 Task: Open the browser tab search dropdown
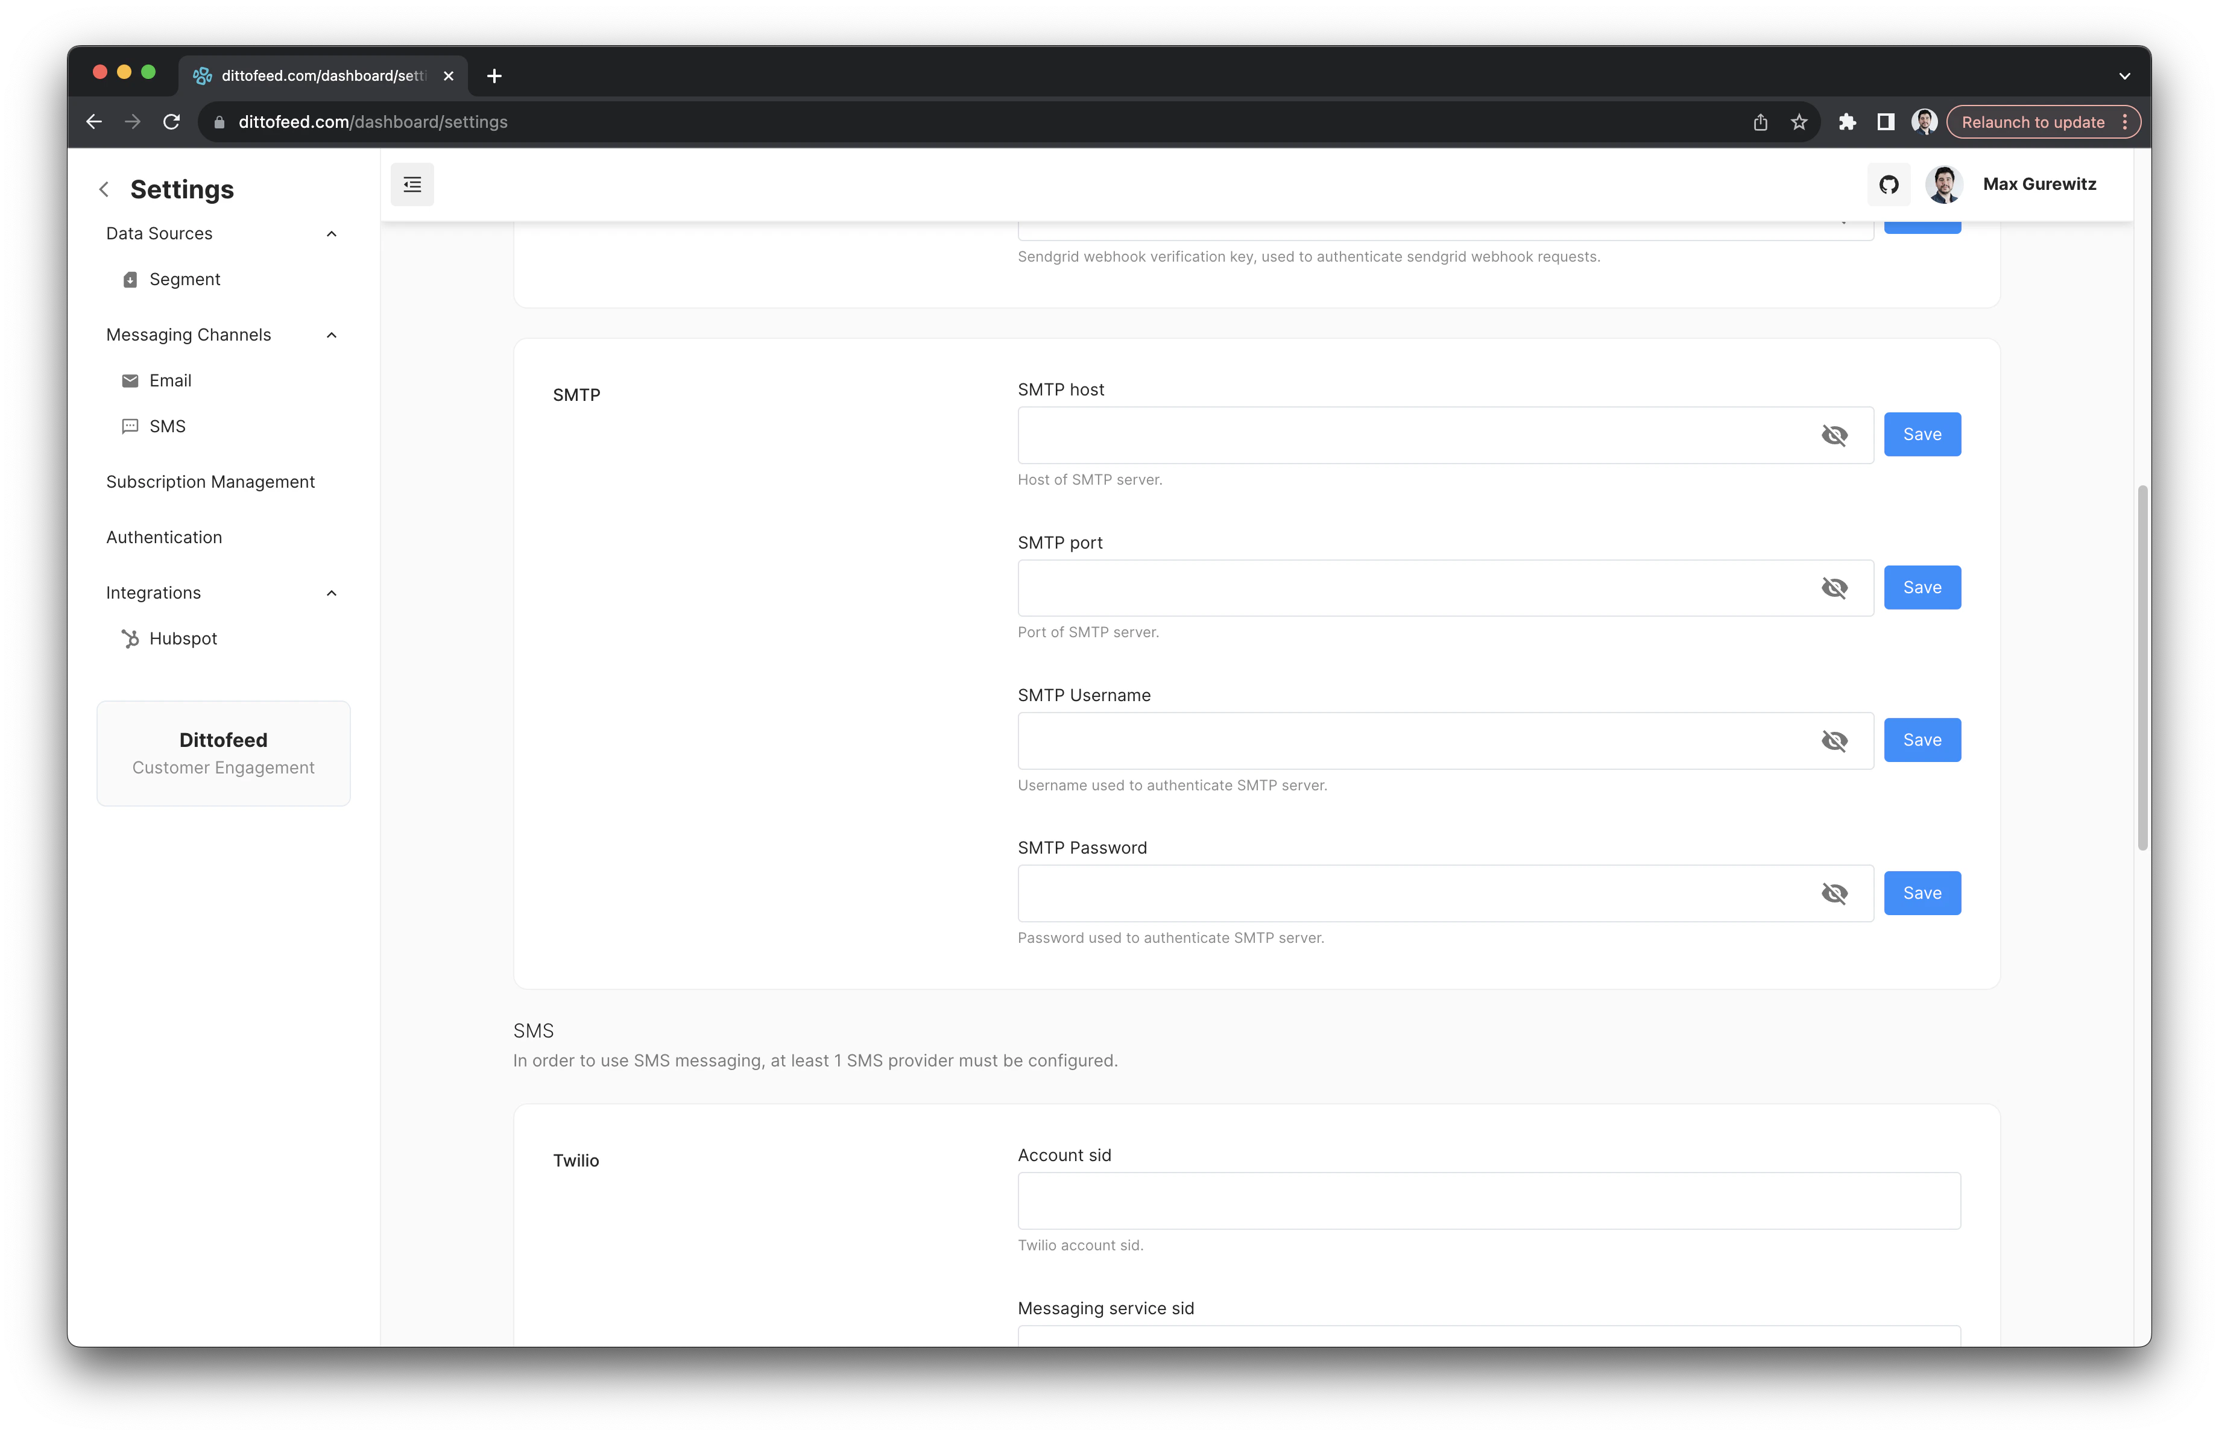2125,77
